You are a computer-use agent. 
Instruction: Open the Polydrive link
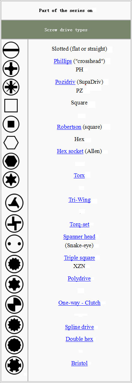79,279
